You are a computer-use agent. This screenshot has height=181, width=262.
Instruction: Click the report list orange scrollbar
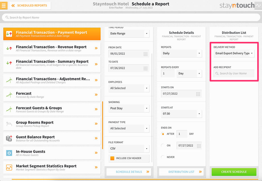click(x=103, y=125)
